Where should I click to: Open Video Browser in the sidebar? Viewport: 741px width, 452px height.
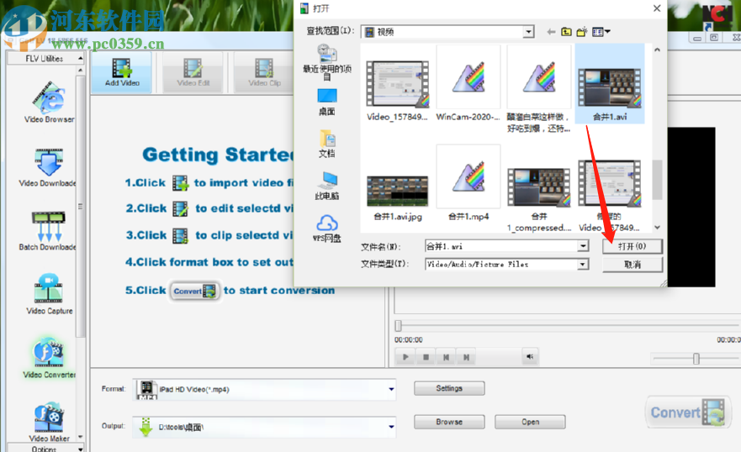pyautogui.click(x=49, y=102)
